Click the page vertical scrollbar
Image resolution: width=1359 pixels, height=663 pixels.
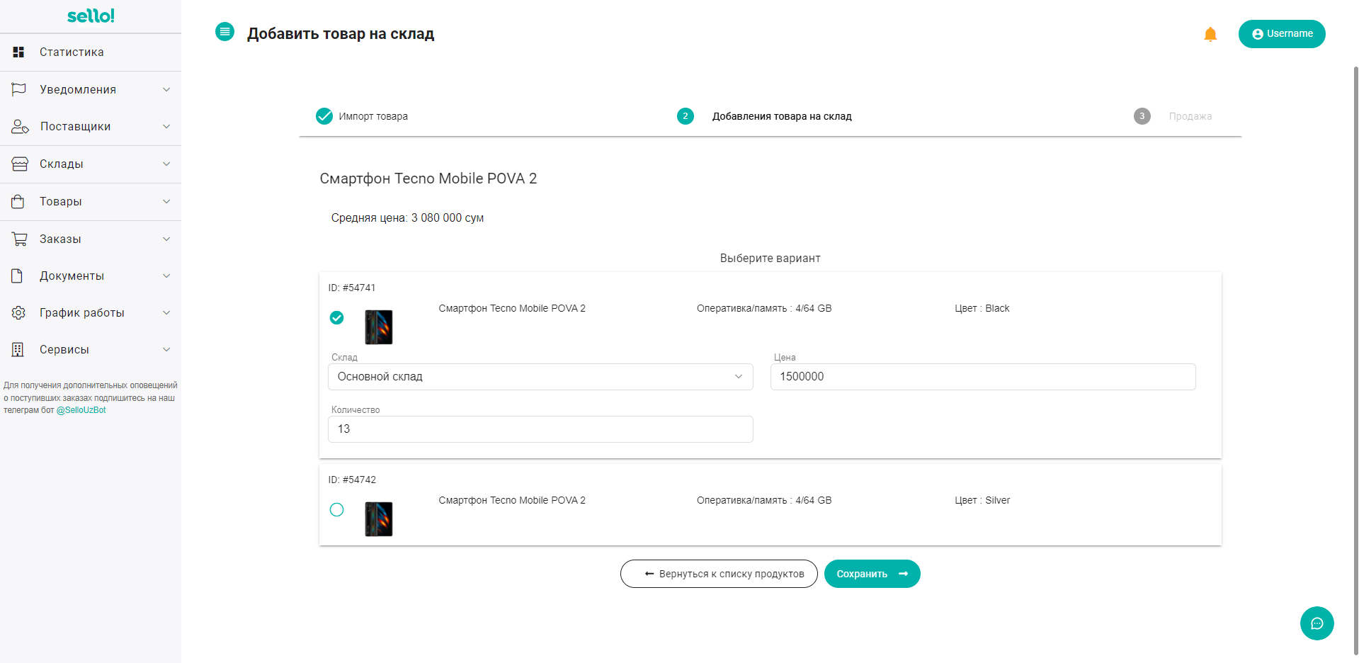(x=1355, y=361)
